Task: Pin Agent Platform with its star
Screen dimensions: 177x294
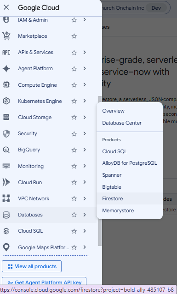Action: pyautogui.click(x=74, y=69)
